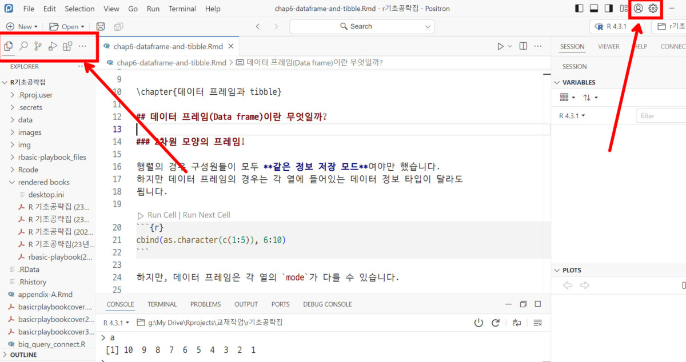This screenshot has height=362, width=686.
Task: Open the R 4.3.1 session dropdown in Variables
Action: (x=572, y=116)
